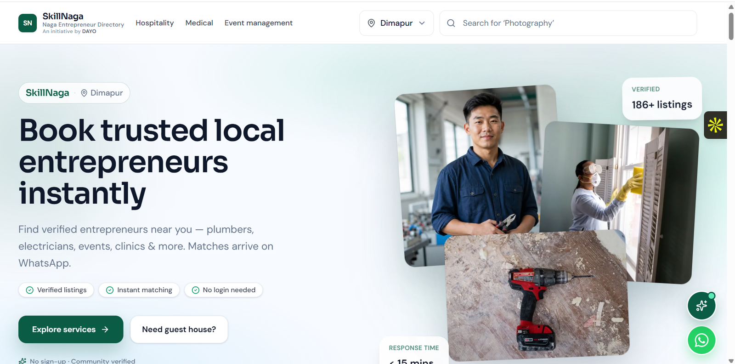The image size is (735, 364).
Task: Open the Hospitality category
Action: tap(155, 23)
